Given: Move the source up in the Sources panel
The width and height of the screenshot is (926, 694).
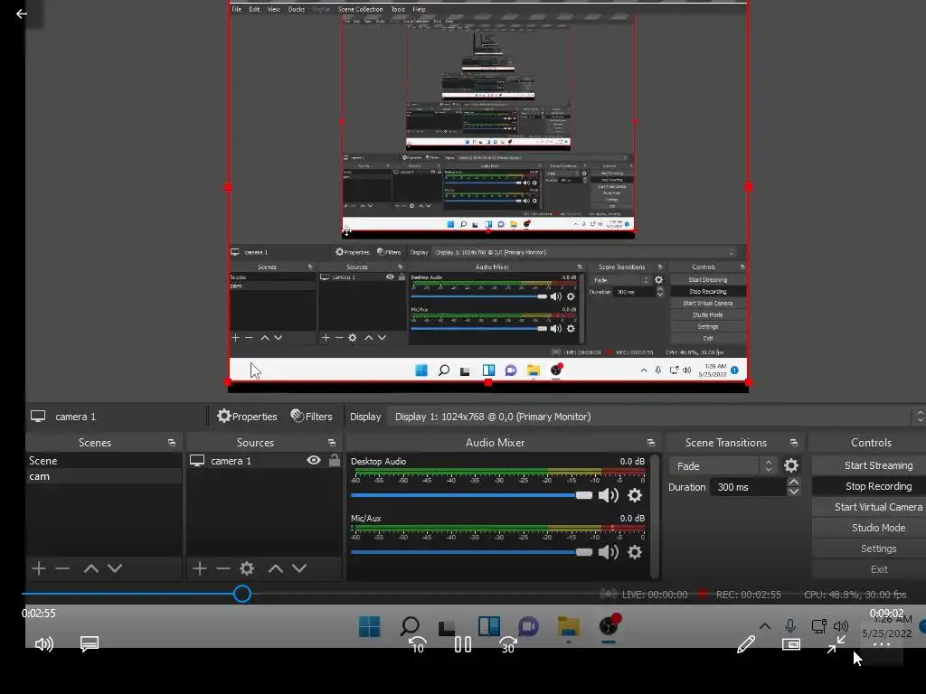Looking at the screenshot, I should pos(276,568).
